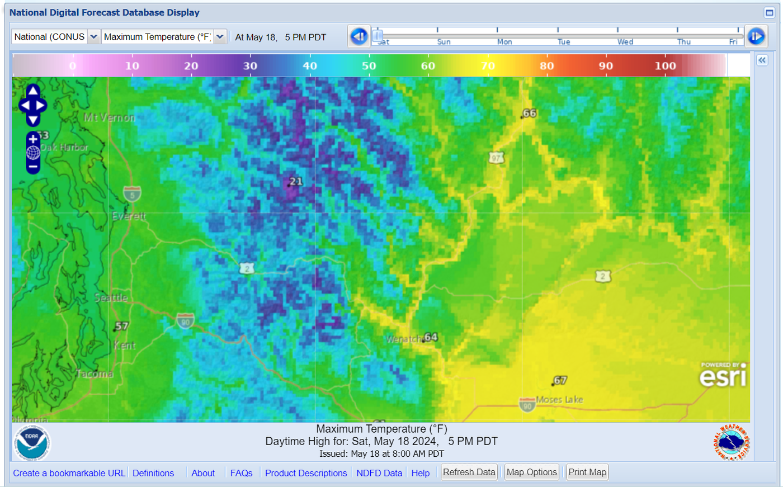Step back one forecast time period

tap(359, 37)
